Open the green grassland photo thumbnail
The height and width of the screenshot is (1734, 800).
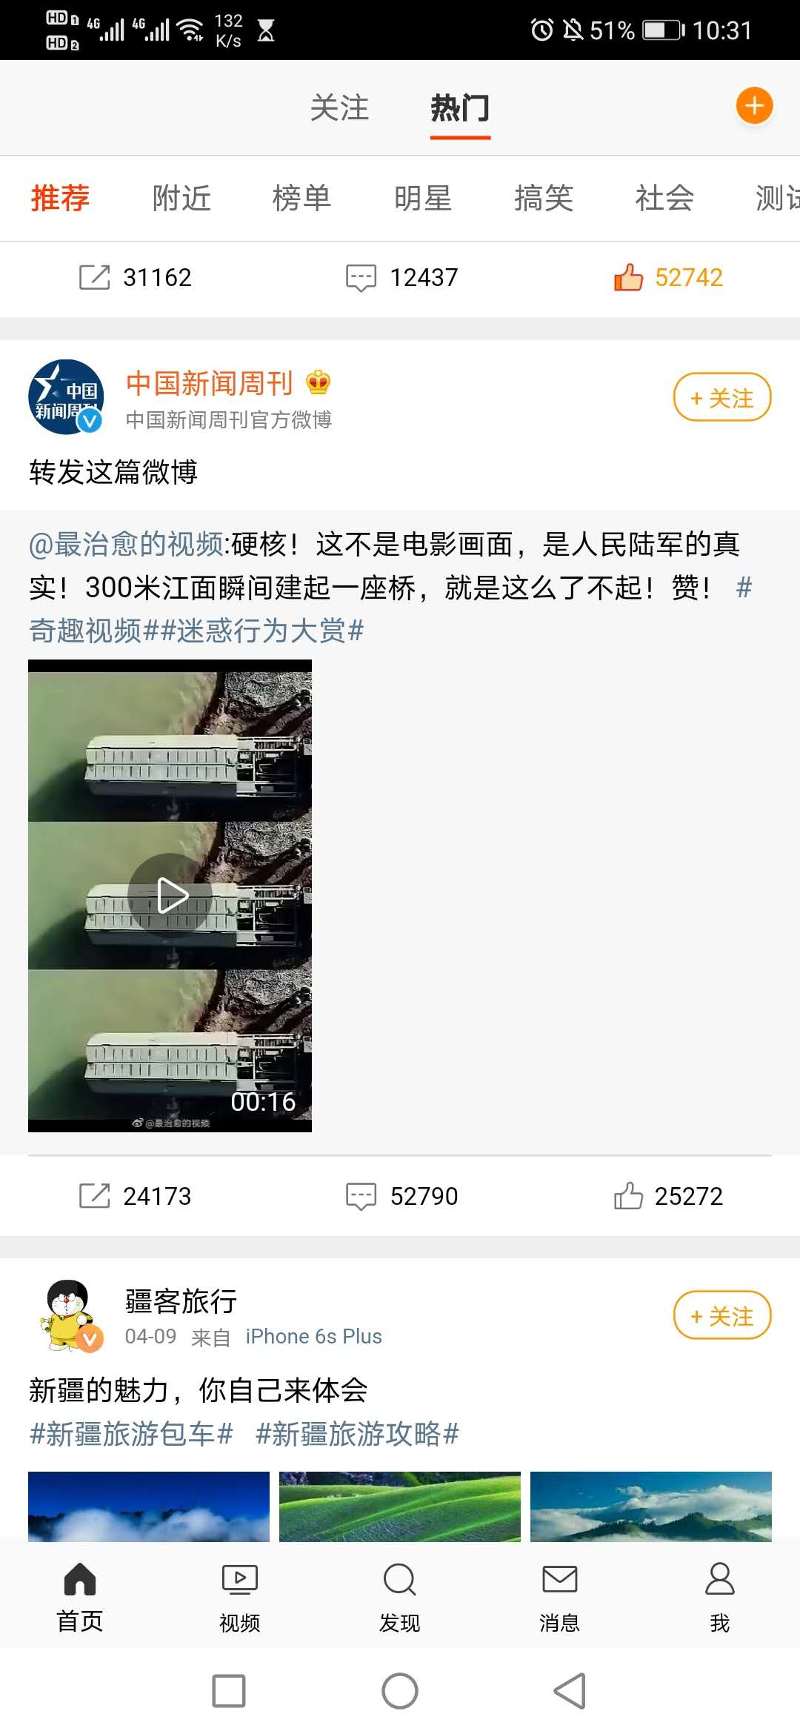click(x=400, y=1507)
